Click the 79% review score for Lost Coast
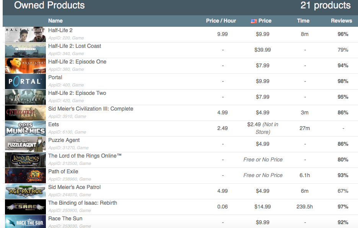The image size is (358, 228). (343, 50)
